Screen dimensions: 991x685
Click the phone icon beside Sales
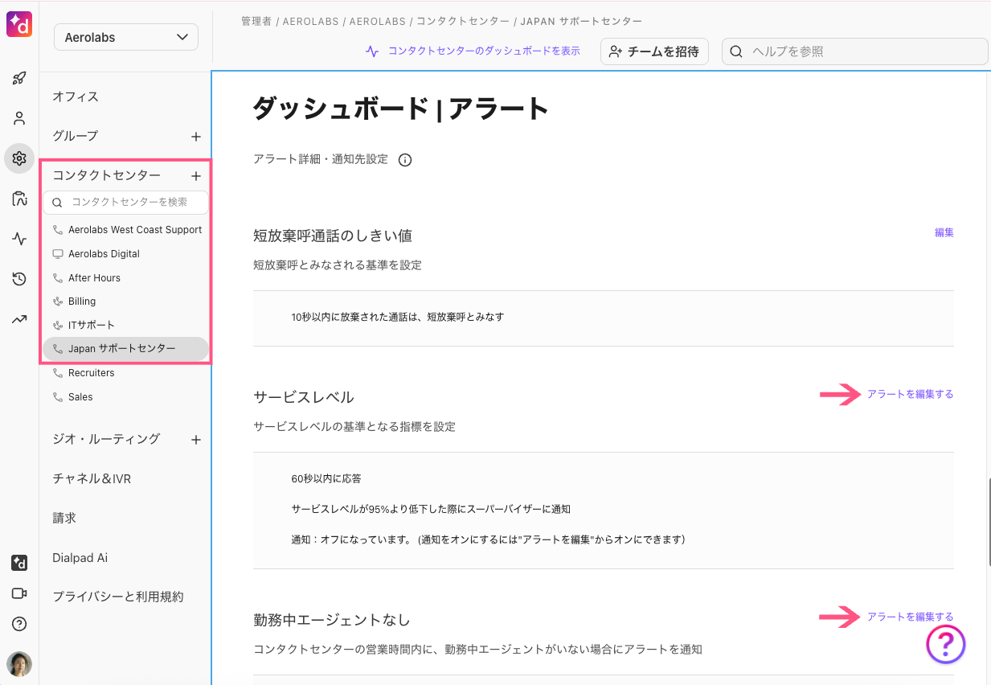(57, 397)
